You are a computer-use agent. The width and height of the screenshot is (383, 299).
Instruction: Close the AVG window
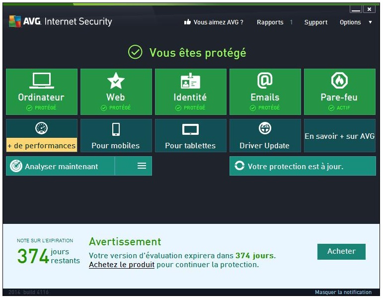click(x=369, y=9)
